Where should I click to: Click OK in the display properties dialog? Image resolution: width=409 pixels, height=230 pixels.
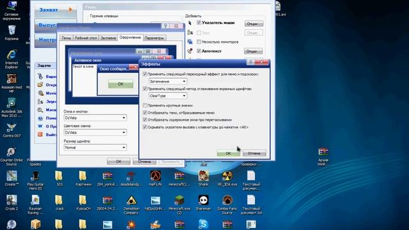tap(118, 162)
